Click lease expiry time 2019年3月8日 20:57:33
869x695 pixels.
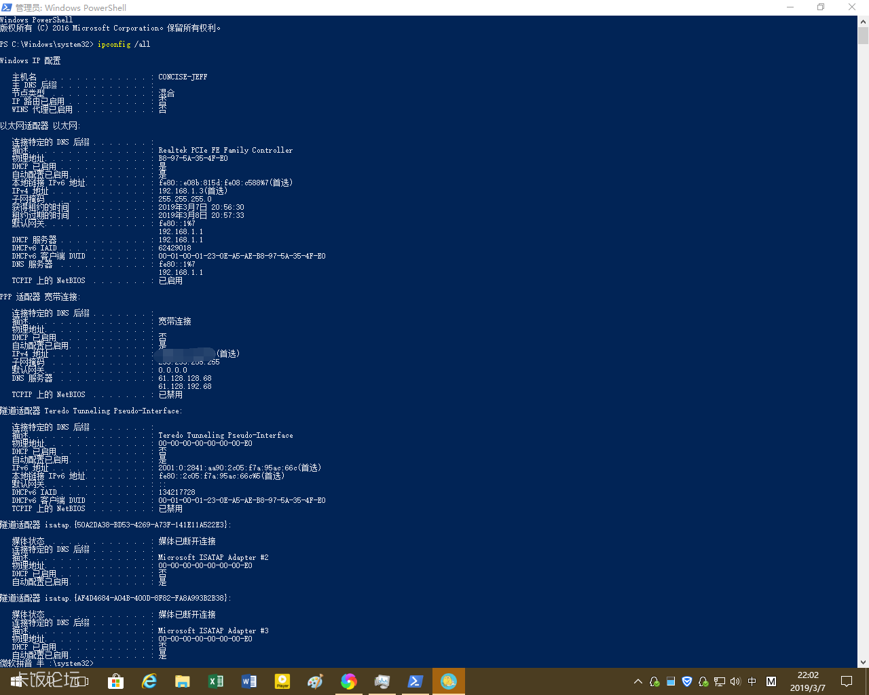[201, 215]
